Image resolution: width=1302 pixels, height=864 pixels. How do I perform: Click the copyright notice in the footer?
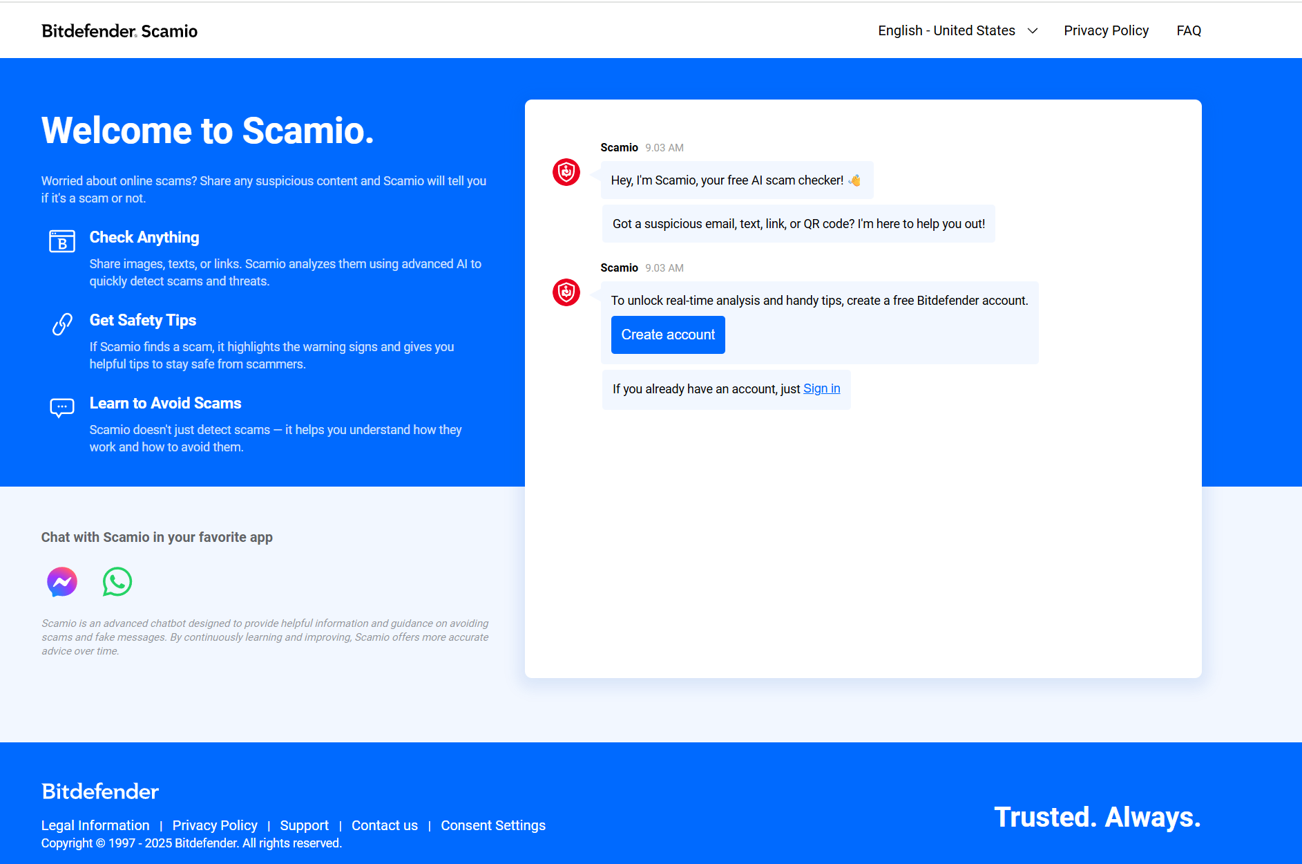[x=191, y=843]
